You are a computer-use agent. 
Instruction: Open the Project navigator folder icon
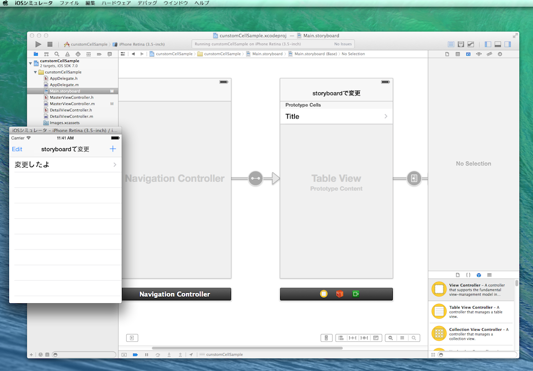tap(36, 54)
